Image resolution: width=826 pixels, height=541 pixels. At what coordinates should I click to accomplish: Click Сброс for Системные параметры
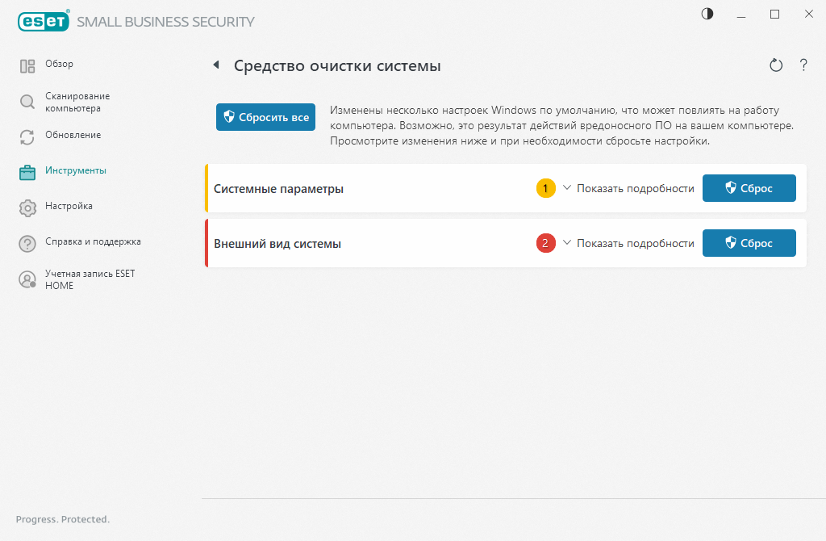pyautogui.click(x=749, y=187)
